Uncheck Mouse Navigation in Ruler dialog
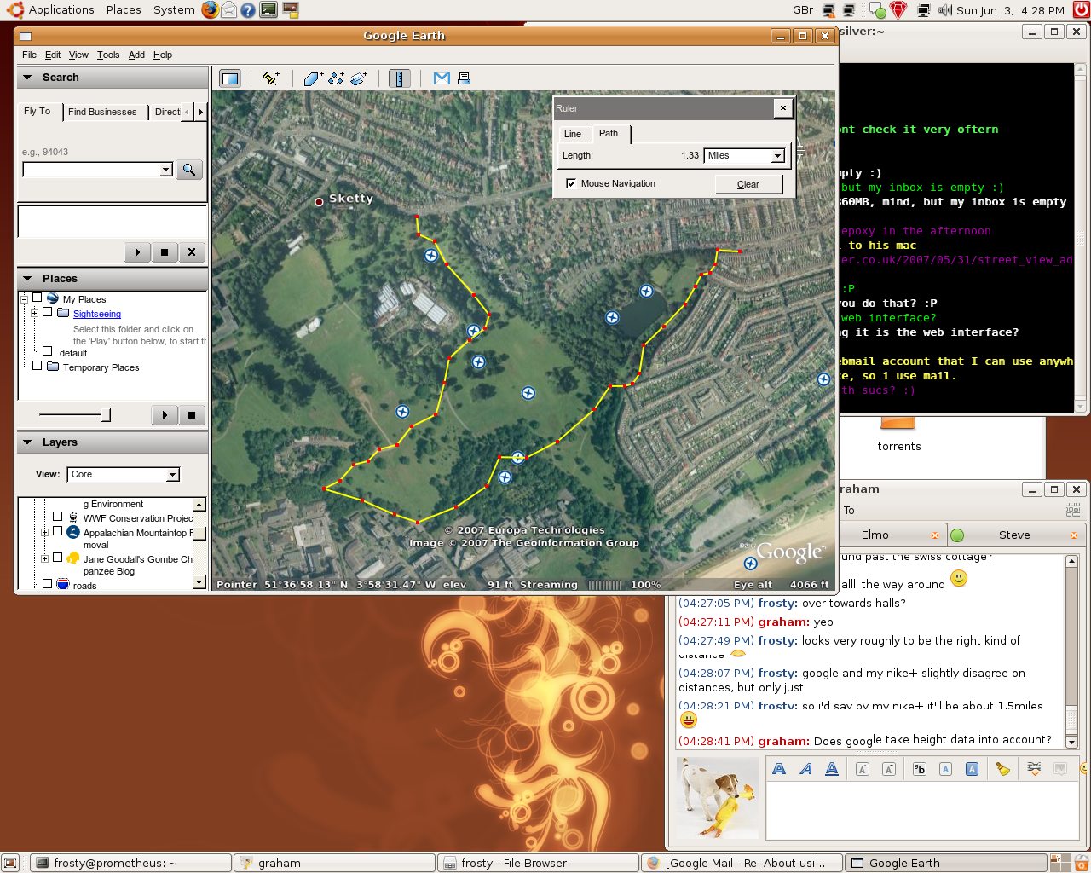 coord(571,183)
